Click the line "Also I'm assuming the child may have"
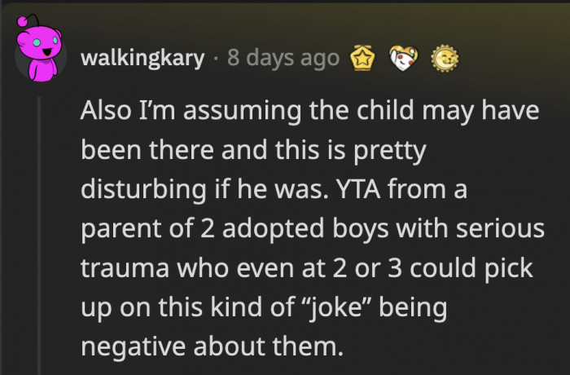The width and height of the screenshot is (570, 375). (309, 112)
